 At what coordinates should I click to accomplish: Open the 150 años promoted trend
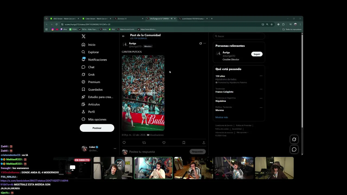point(220,76)
